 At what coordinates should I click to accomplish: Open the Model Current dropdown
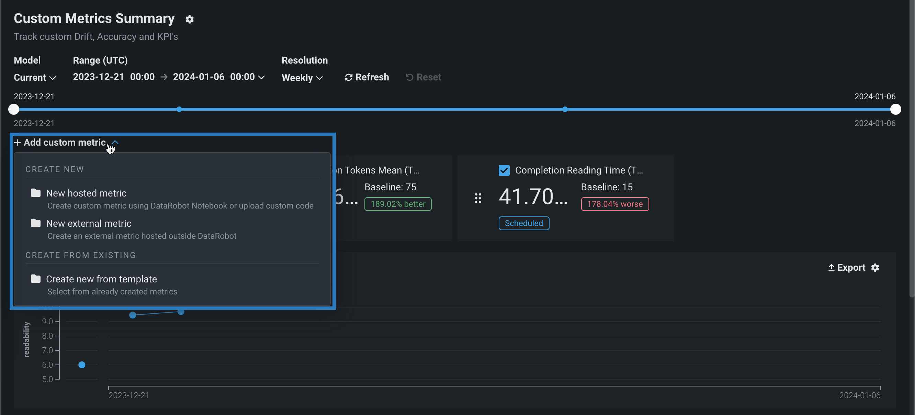click(x=35, y=77)
